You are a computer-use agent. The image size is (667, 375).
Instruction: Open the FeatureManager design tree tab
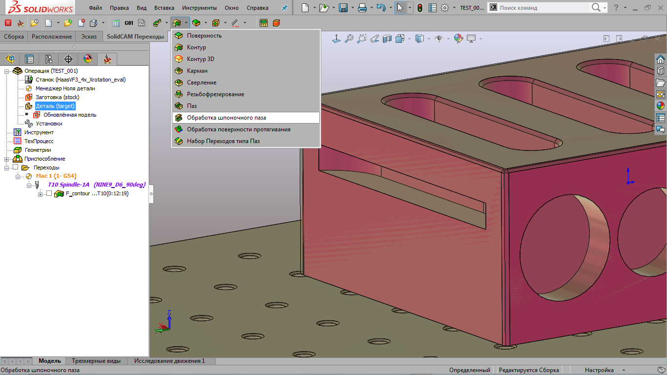[x=10, y=59]
